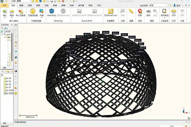The height and width of the screenshot is (127, 191).
Task: Click the SketchUp icon in the ribbon
Action: coord(52,12)
